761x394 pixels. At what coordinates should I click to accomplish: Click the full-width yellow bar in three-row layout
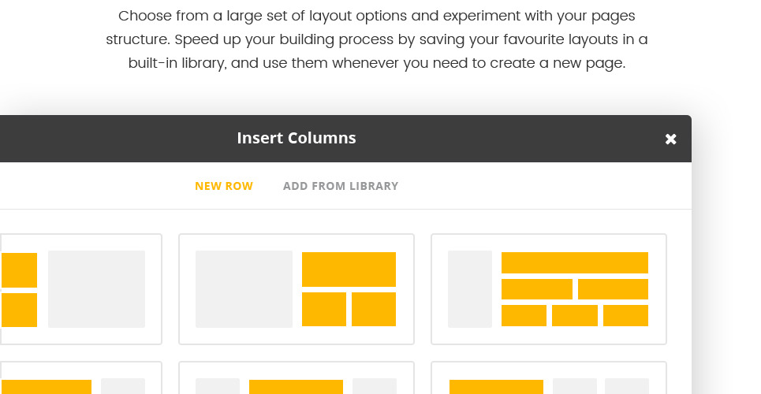[574, 262]
